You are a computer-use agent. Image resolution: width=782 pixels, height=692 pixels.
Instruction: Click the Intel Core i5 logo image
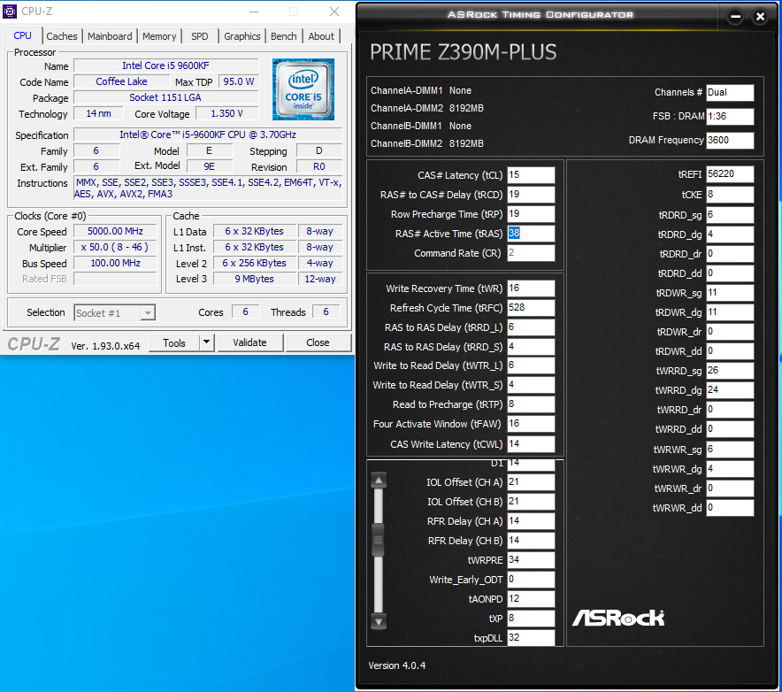coord(303,89)
